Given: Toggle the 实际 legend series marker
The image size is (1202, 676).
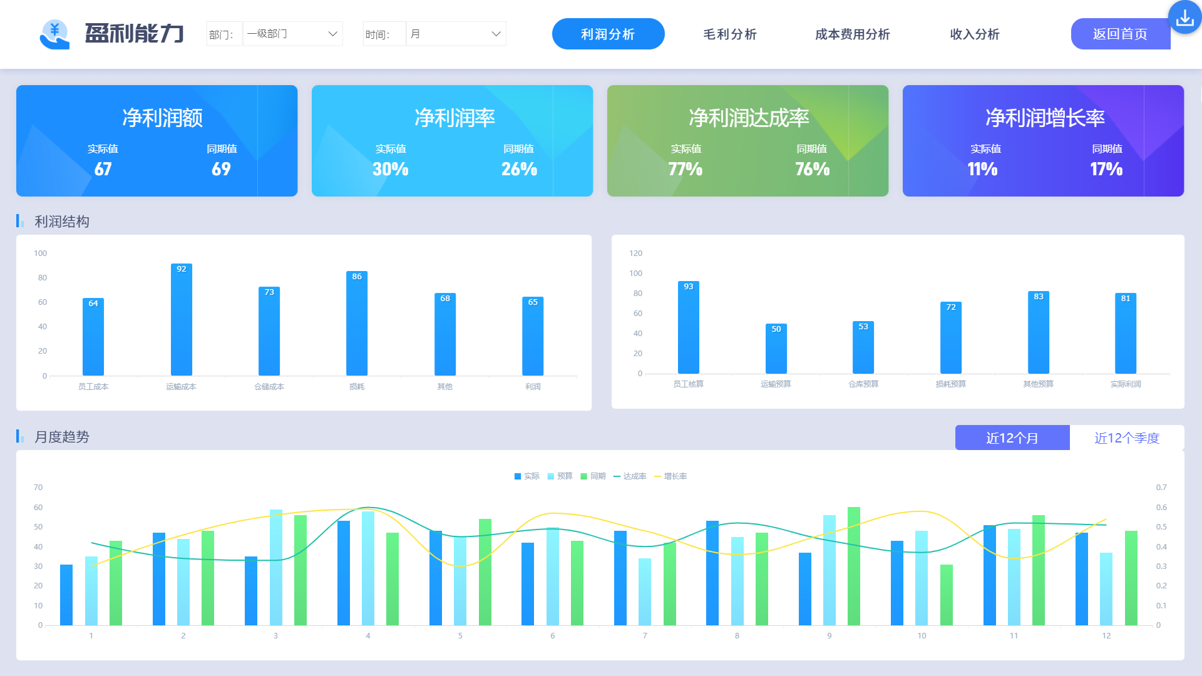Looking at the screenshot, I should pyautogui.click(x=518, y=476).
